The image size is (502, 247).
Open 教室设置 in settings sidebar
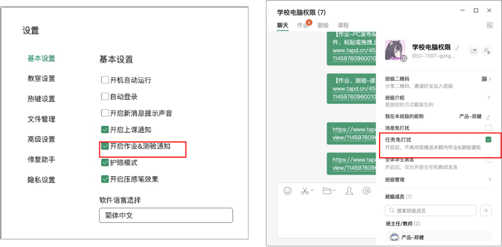pos(41,78)
